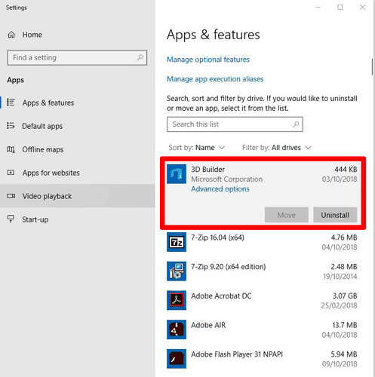375x377 pixels.
Task: Click the Find a setting search box
Action: tap(77, 57)
